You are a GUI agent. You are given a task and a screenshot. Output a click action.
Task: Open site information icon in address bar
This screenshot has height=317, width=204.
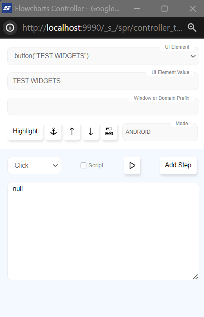[10, 27]
